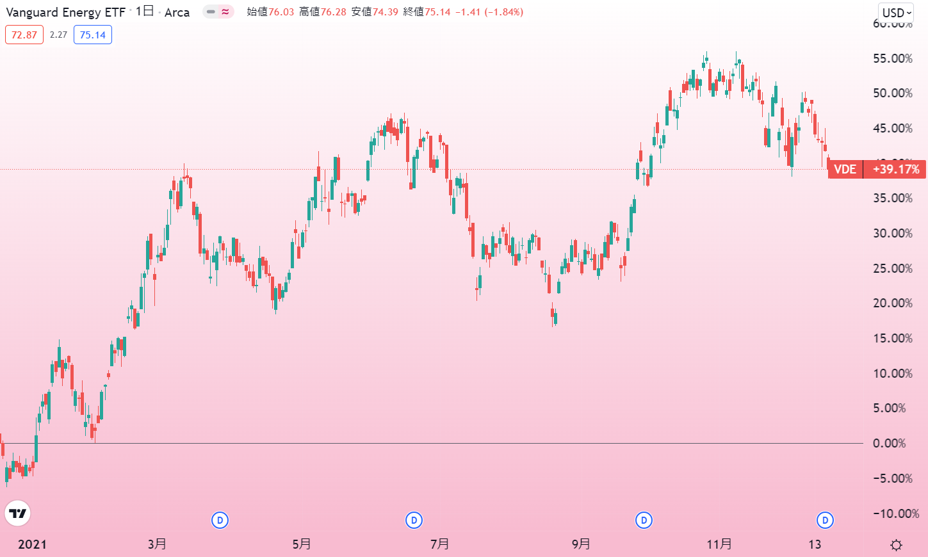The height and width of the screenshot is (557, 928).
Task: Click the dividend marker near late September
Action: coord(644,520)
